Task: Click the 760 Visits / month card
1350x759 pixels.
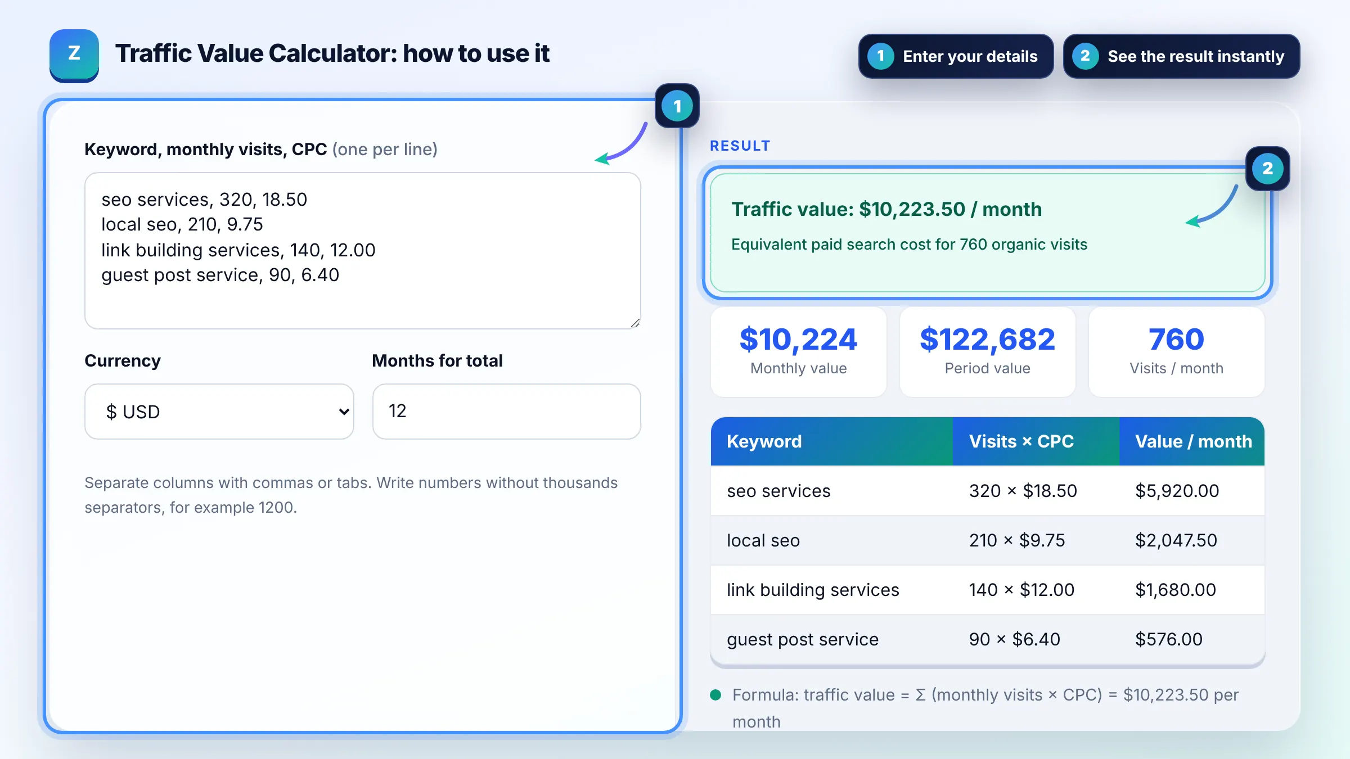Action: [1177, 352]
